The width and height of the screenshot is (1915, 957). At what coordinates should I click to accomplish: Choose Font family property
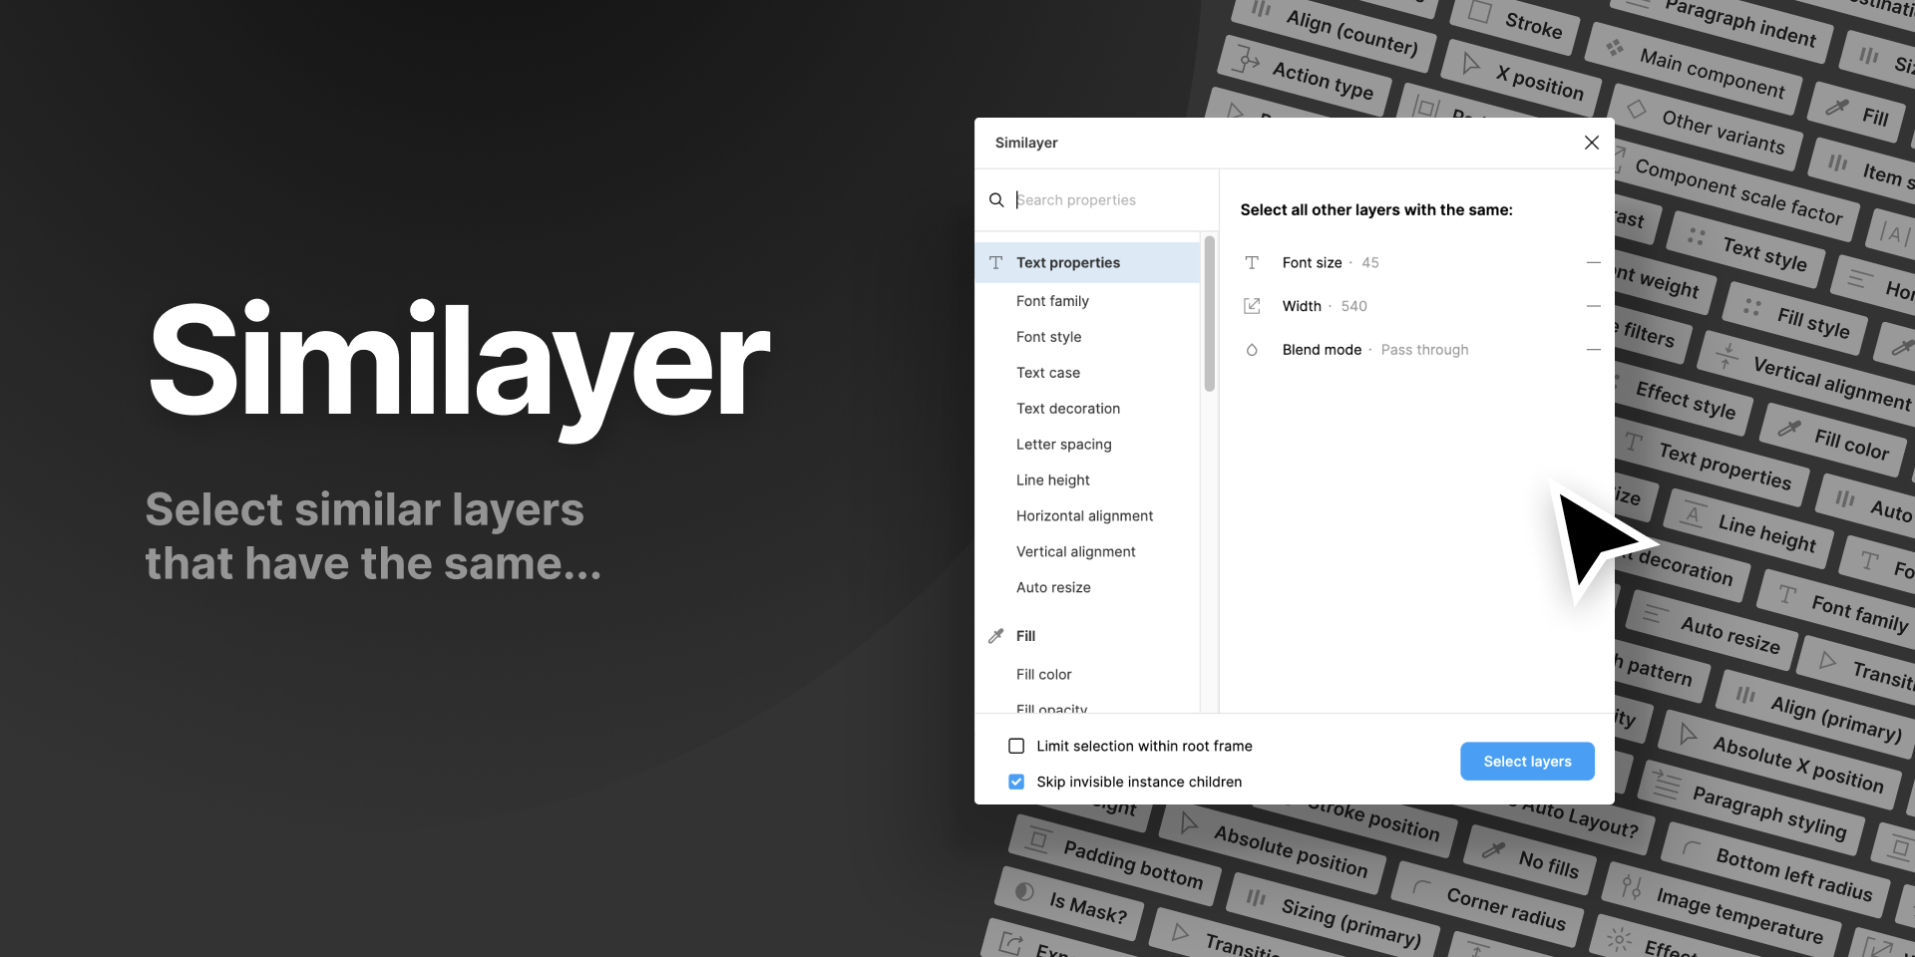click(1052, 301)
